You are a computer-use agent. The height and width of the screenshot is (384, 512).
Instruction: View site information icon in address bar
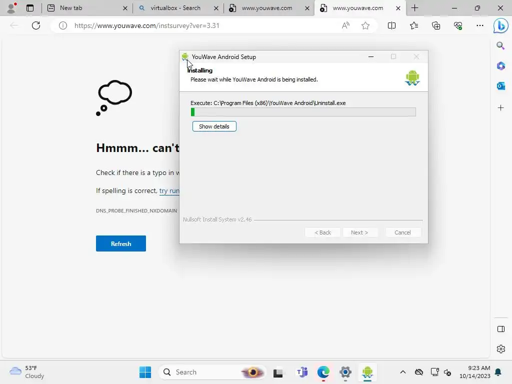(x=63, y=25)
